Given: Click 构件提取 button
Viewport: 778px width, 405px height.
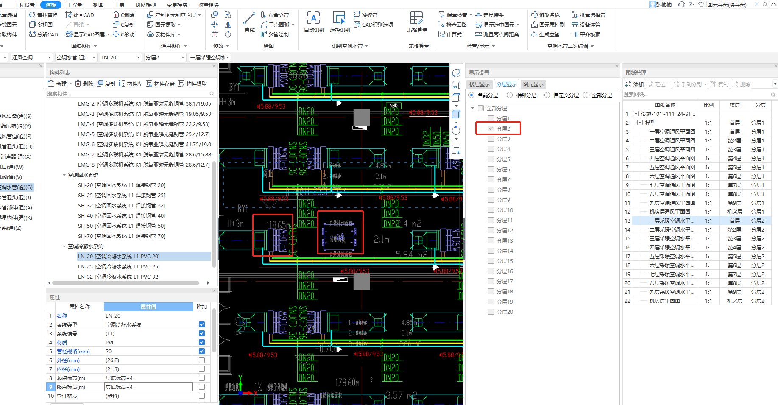Looking at the screenshot, I should [192, 84].
